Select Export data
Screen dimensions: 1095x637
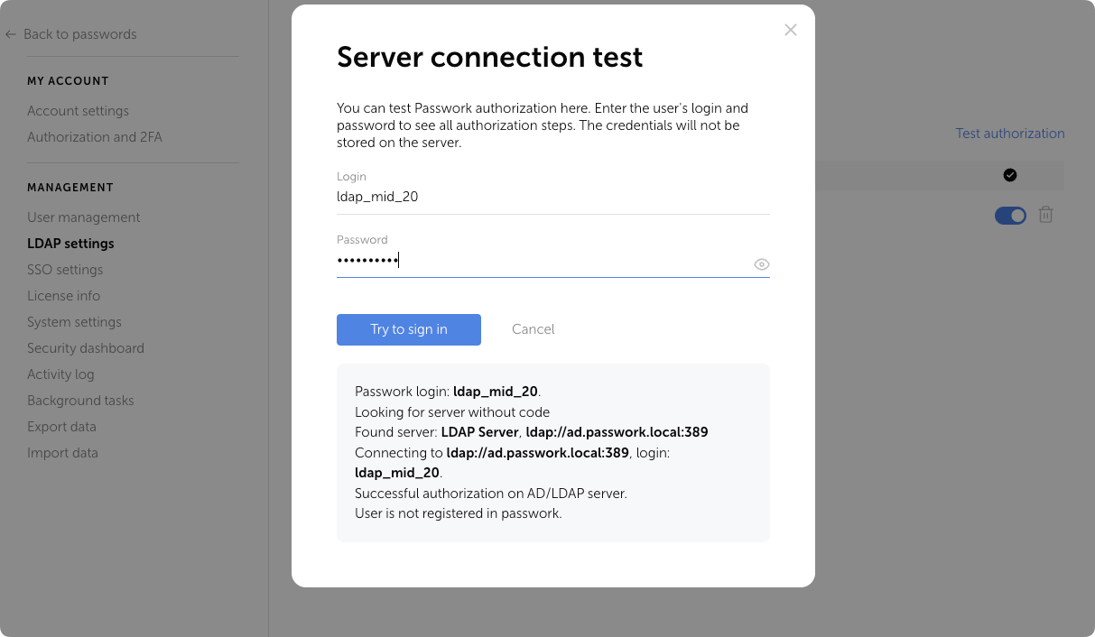pos(61,426)
